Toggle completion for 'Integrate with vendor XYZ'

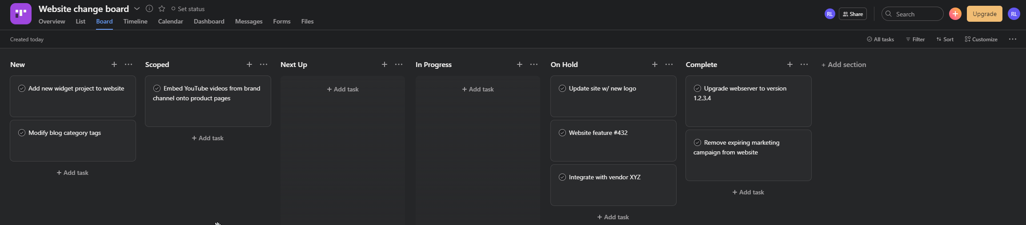(x=562, y=177)
